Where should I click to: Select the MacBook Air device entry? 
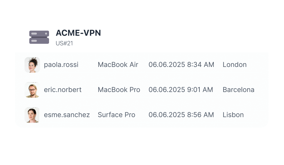(x=118, y=65)
